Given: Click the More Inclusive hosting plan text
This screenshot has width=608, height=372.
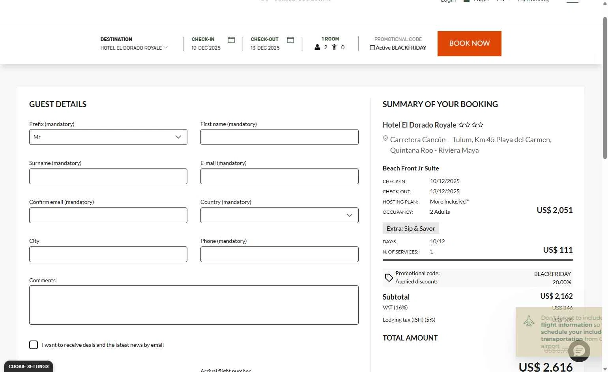Looking at the screenshot, I should click(449, 202).
